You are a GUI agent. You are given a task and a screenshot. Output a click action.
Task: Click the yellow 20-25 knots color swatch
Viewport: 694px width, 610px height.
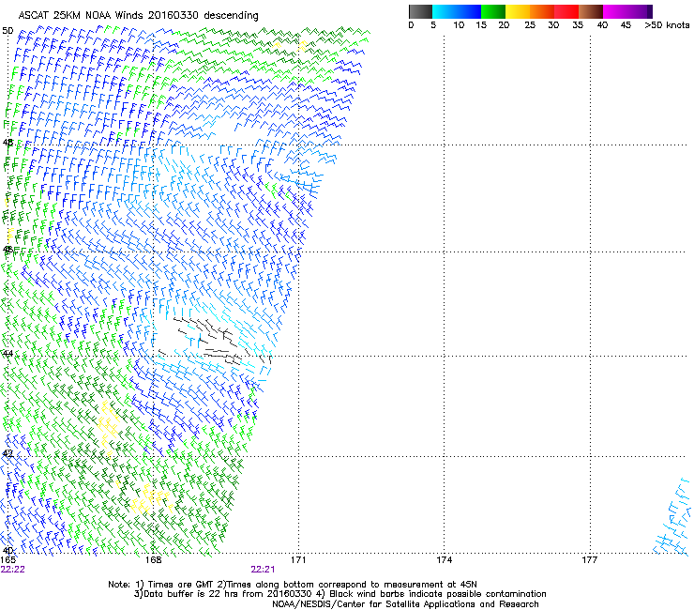518,11
